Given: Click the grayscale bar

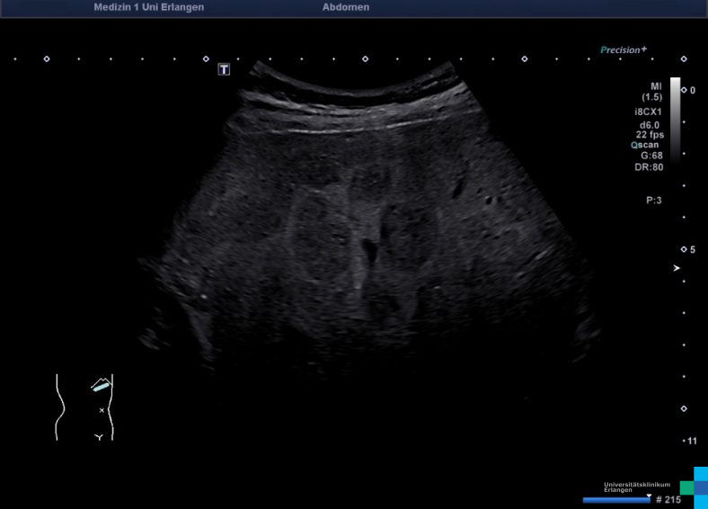Looking at the screenshot, I should point(675,117).
